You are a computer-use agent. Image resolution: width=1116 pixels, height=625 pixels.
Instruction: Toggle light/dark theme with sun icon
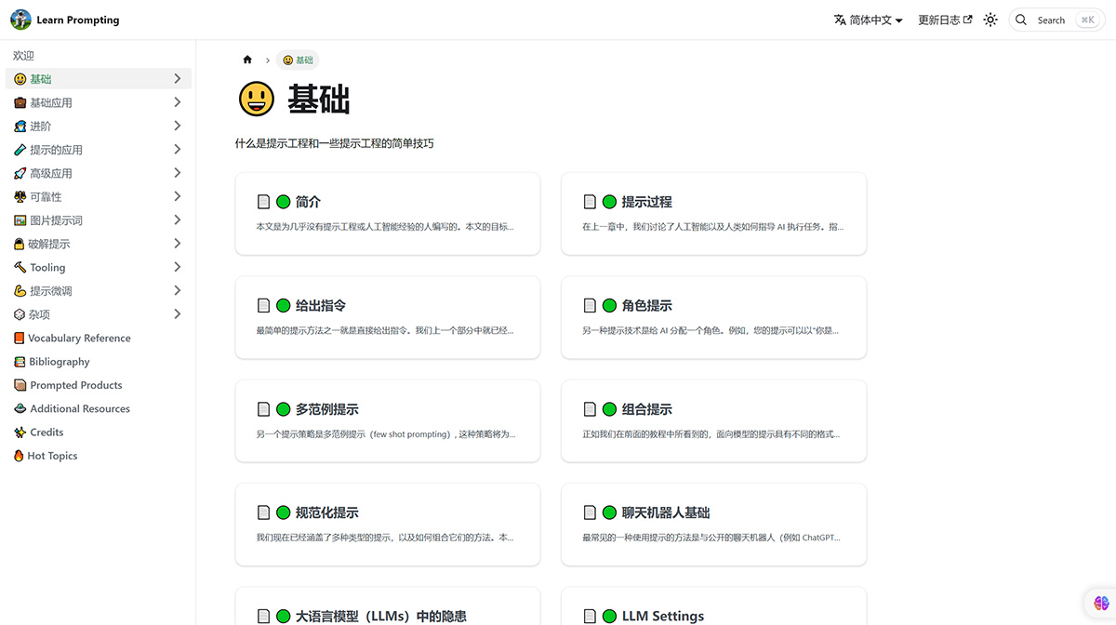click(x=990, y=19)
